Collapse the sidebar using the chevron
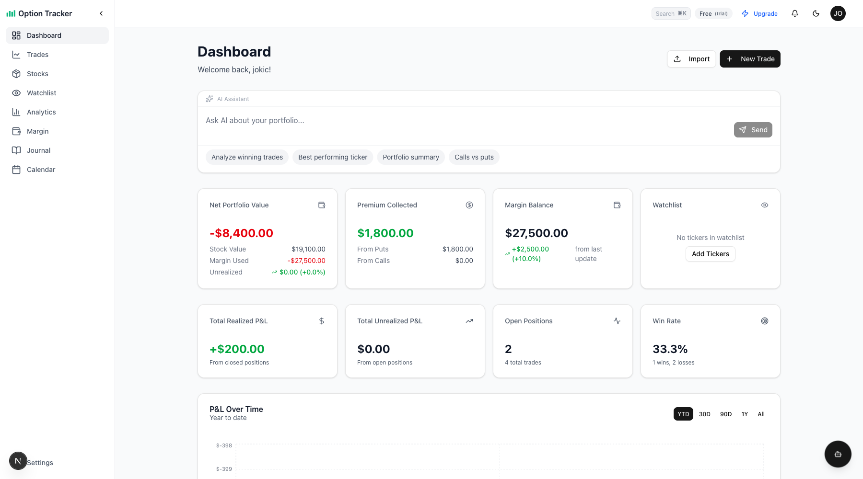The height and width of the screenshot is (479, 863). (101, 13)
